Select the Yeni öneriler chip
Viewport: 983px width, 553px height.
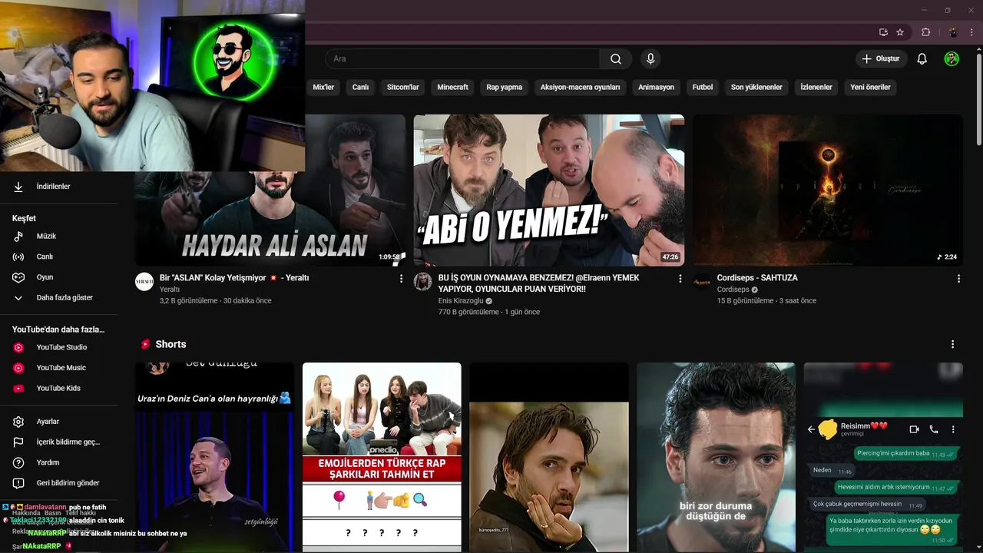click(x=871, y=88)
